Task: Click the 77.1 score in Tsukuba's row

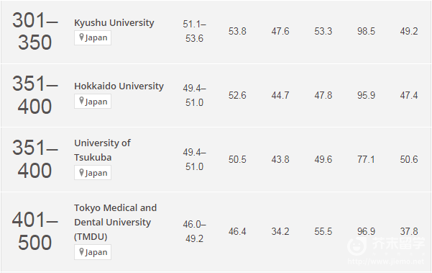Action: point(366,159)
